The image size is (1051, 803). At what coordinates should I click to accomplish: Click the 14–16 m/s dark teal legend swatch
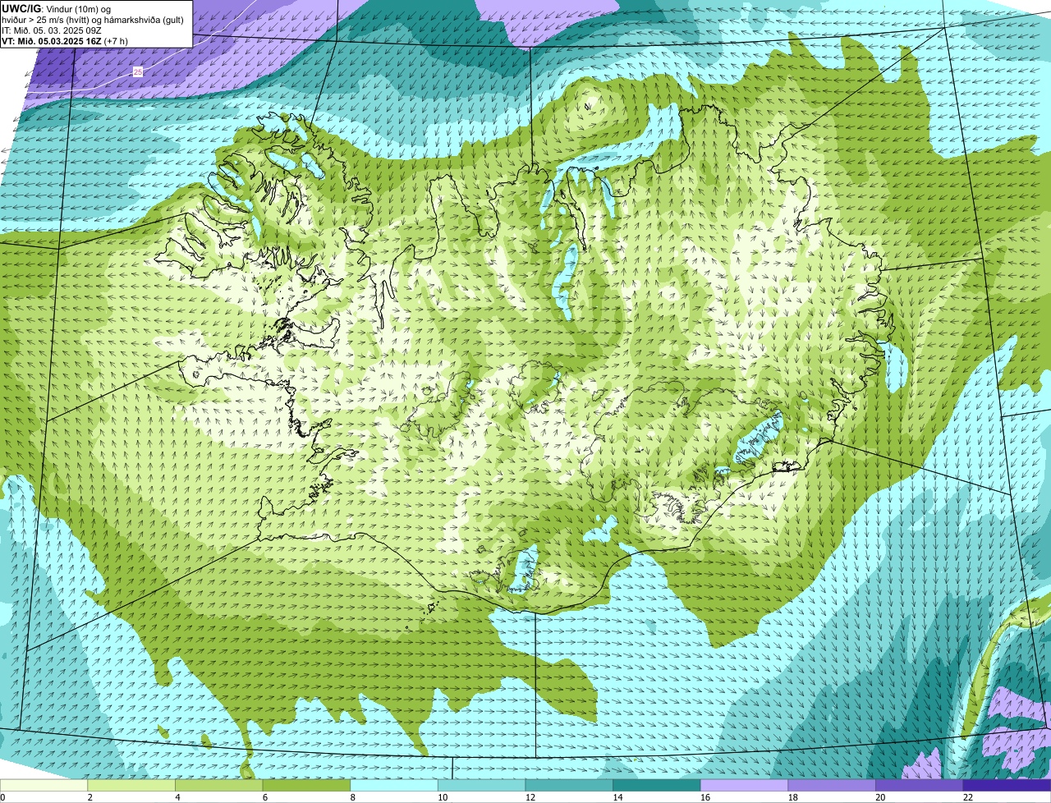(x=657, y=785)
